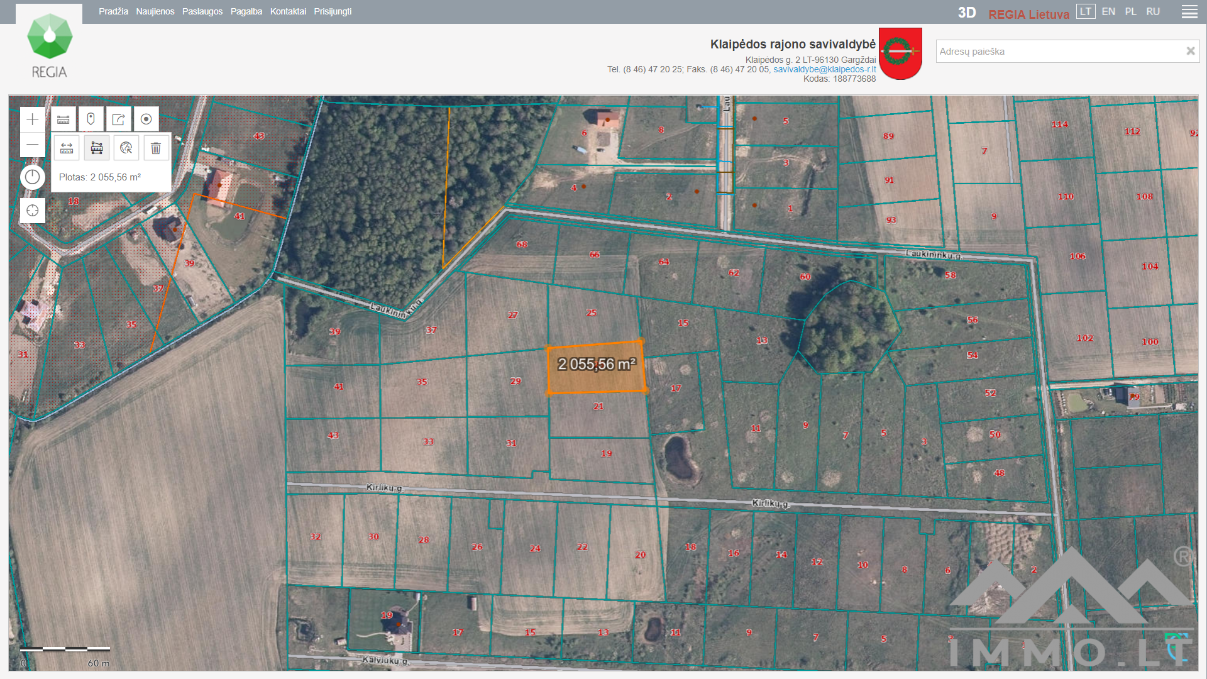The height and width of the screenshot is (679, 1207).
Task: Switch language to EN
Action: pyautogui.click(x=1108, y=11)
